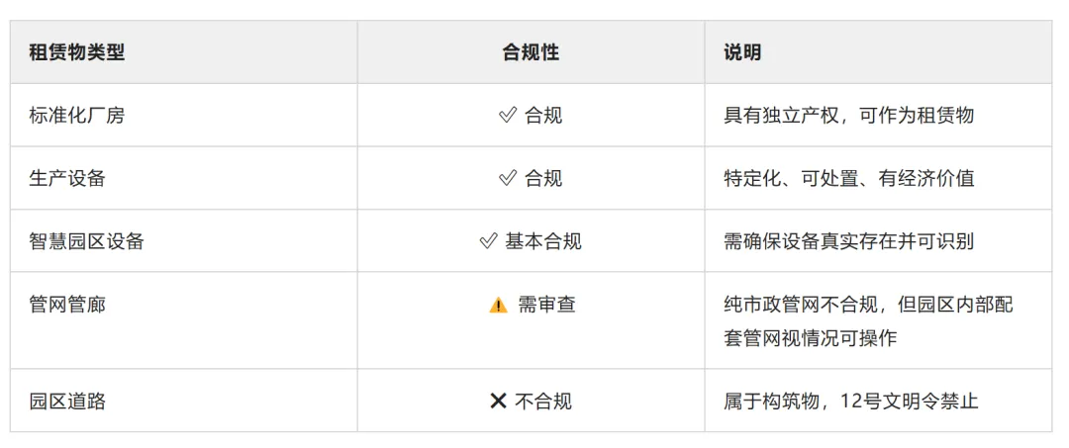
Task: Click the checkmark icon beside 标准化厂房 合规
Action: coord(507,116)
